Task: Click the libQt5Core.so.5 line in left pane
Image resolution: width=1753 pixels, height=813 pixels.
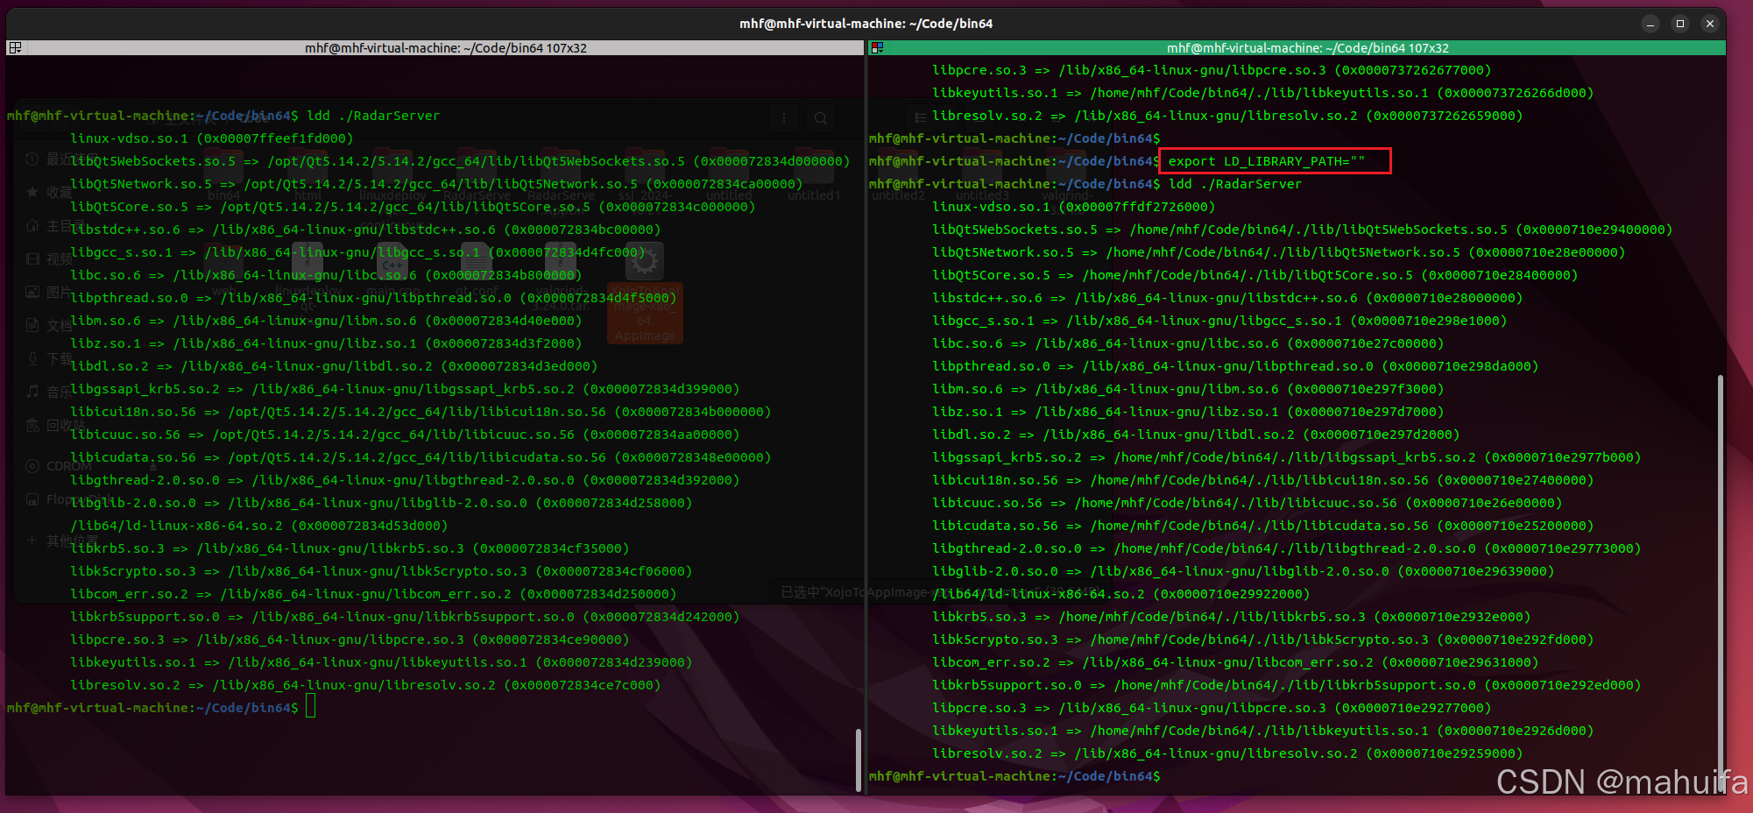Action: tap(413, 207)
